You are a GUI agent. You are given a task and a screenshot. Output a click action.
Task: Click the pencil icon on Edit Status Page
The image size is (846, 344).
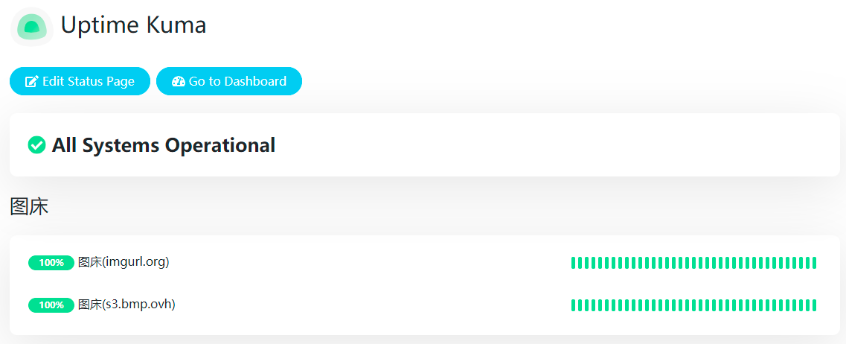click(x=32, y=82)
